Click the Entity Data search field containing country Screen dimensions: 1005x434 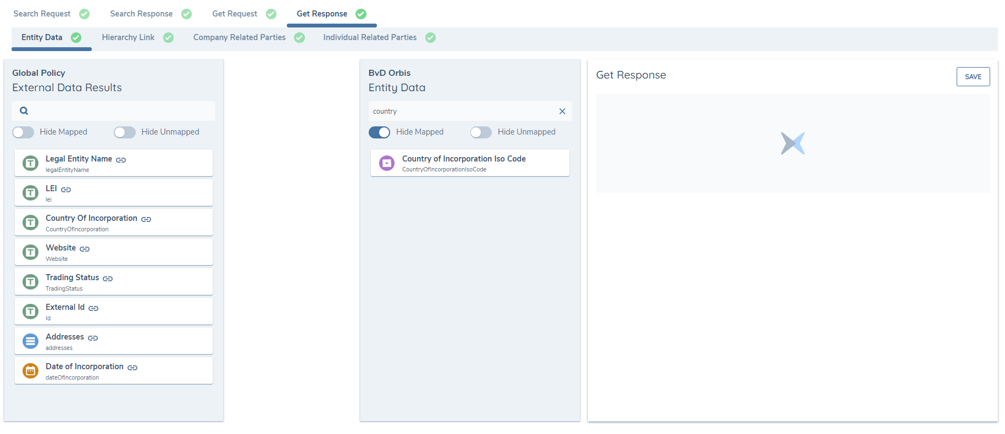[x=462, y=111]
